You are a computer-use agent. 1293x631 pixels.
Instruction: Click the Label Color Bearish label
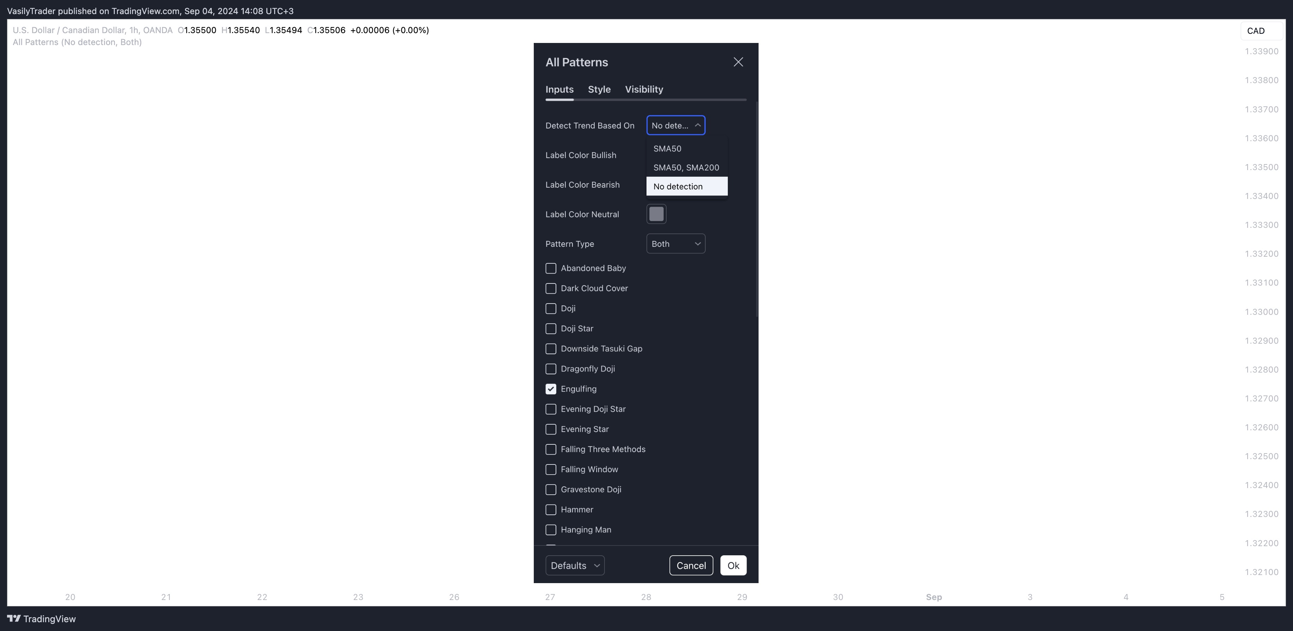(582, 185)
